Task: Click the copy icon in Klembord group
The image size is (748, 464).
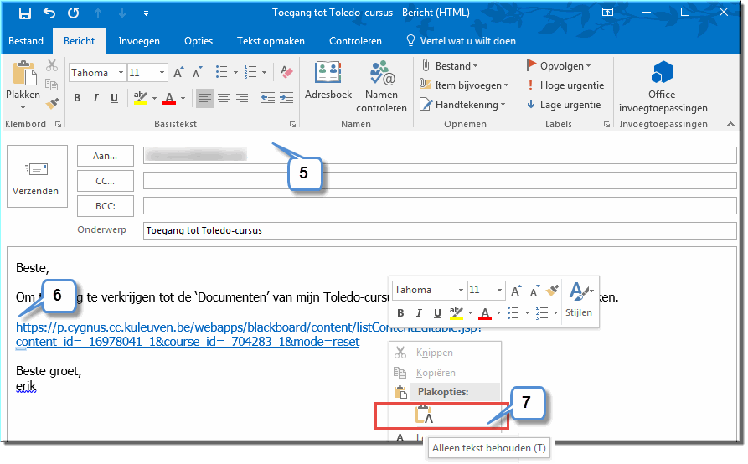Action: [x=52, y=85]
